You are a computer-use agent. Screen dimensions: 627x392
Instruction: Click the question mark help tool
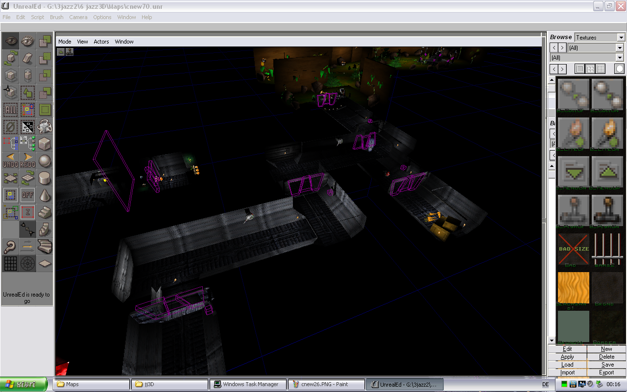(10, 247)
